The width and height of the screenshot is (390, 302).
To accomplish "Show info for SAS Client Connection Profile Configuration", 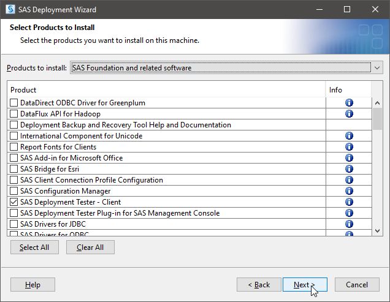I will pyautogui.click(x=349, y=180).
